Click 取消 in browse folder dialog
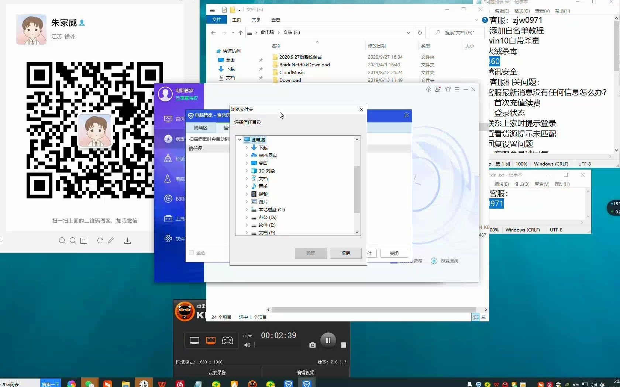Screen dimensions: 620x387 (346, 253)
